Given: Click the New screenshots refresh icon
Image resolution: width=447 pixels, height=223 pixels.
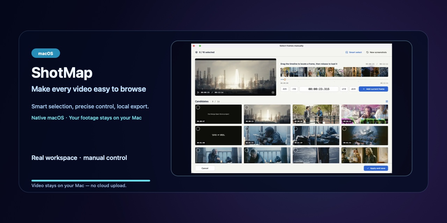Looking at the screenshot, I should 367,52.
